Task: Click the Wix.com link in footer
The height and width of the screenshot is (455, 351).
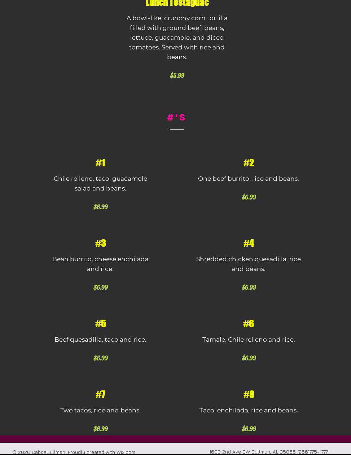Action: tap(126, 452)
